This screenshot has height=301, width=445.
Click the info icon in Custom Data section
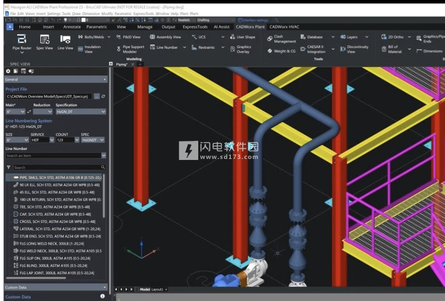click(x=102, y=296)
